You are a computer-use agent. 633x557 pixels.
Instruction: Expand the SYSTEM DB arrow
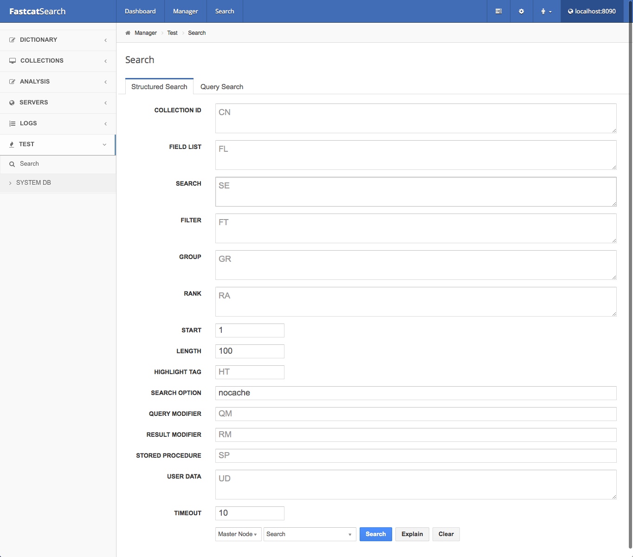(x=10, y=183)
